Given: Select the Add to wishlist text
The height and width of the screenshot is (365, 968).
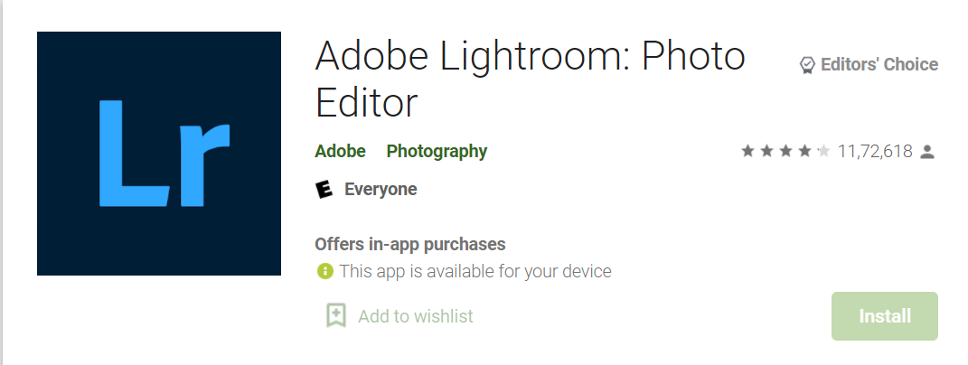Looking at the screenshot, I should pos(416,316).
